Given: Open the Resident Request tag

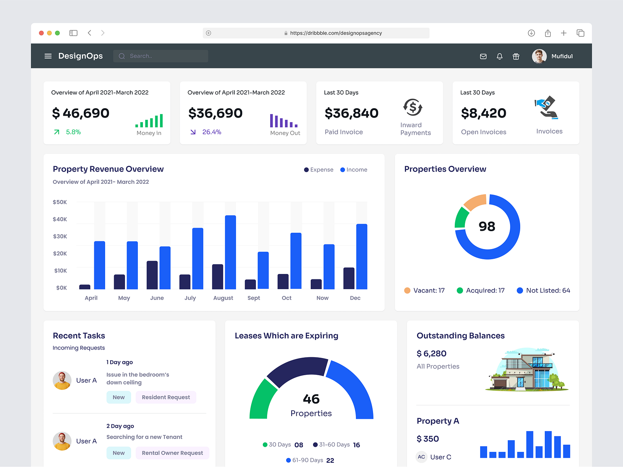Looking at the screenshot, I should [x=166, y=397].
